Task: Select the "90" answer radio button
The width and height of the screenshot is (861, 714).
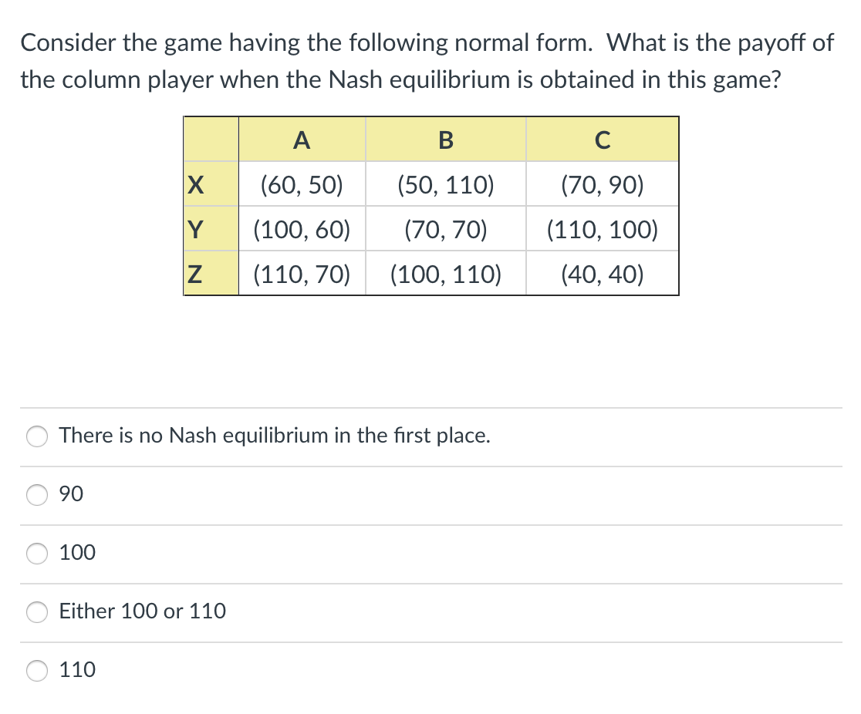Action: coord(36,494)
